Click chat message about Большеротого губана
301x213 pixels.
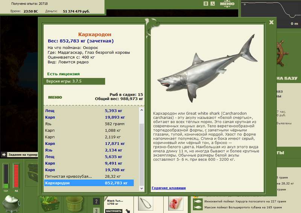[x=243, y=207]
